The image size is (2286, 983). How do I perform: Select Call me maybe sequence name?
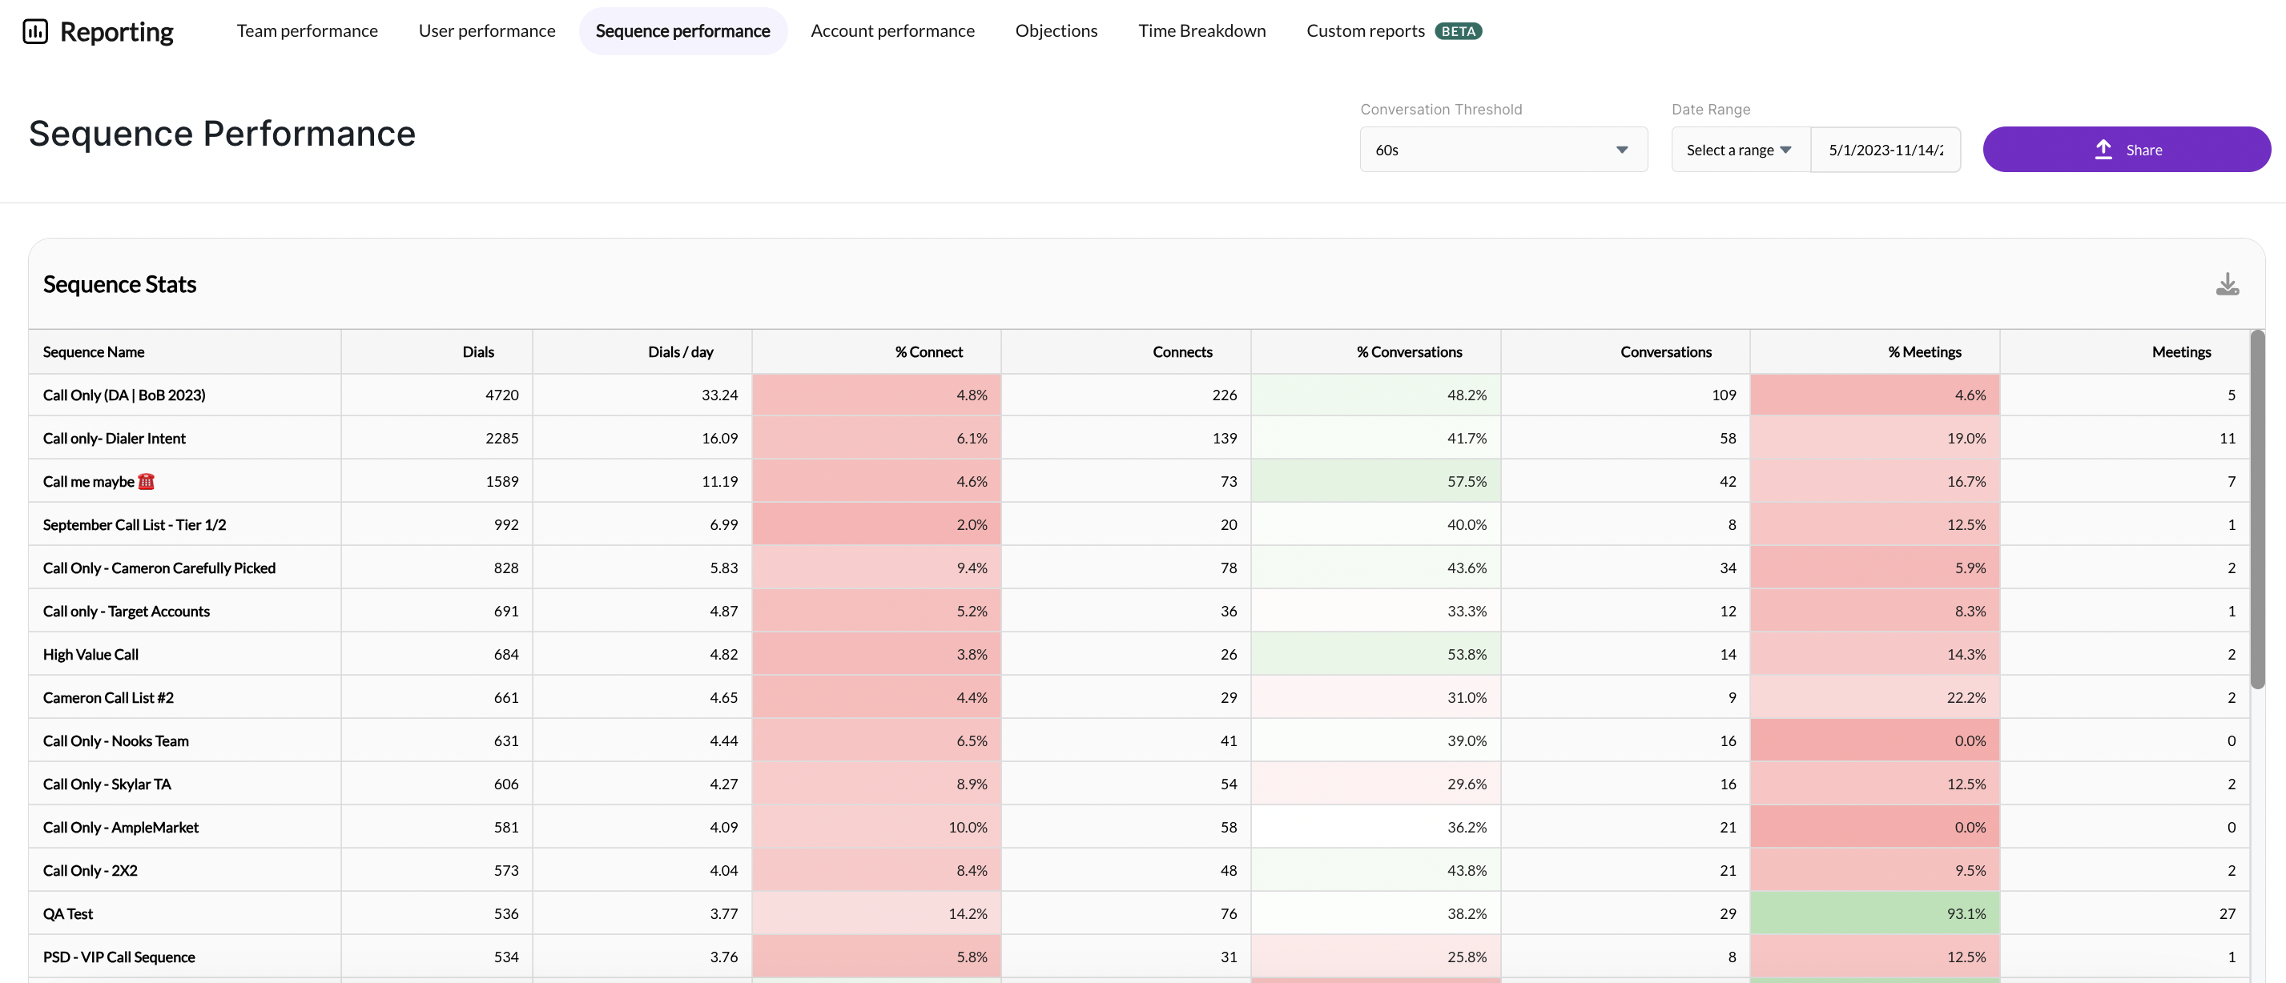89,482
